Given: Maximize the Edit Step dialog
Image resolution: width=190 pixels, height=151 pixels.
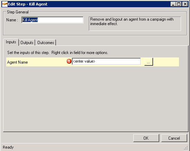Looking at the screenshot, I should pos(179,4).
